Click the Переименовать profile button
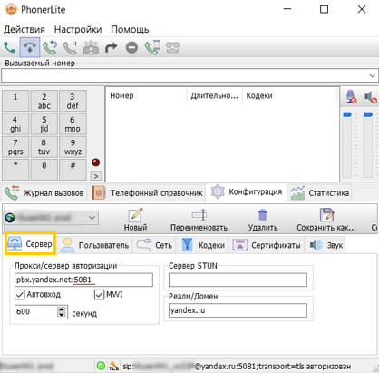Image resolution: width=379 pixels, height=373 pixels. (x=199, y=220)
